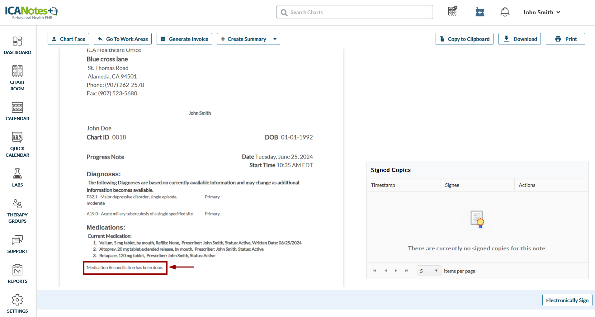Click the notifications bell icon
595x317 pixels.
pyautogui.click(x=505, y=12)
